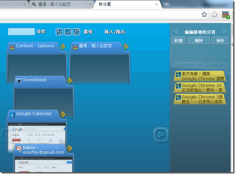Close the TweetDeck card
The width and height of the screenshot is (235, 174).
tap(62, 80)
